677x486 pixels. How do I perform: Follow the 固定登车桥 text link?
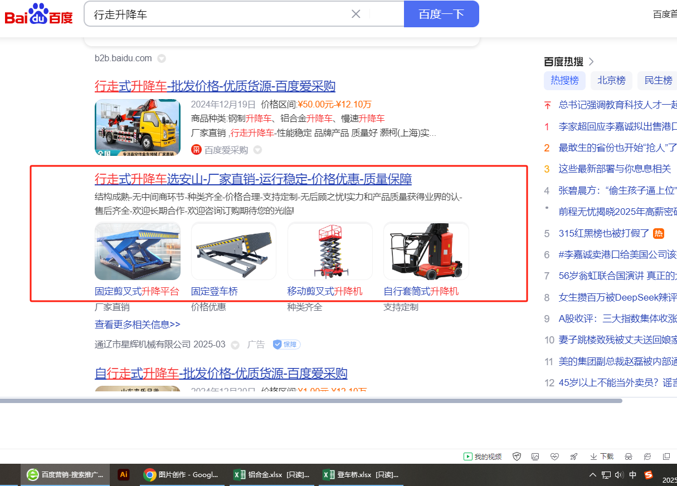pos(215,291)
